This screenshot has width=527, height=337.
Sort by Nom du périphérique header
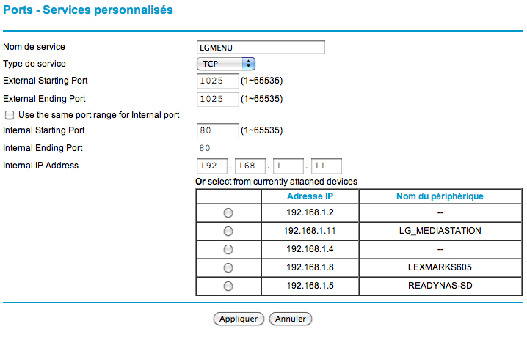440,196
